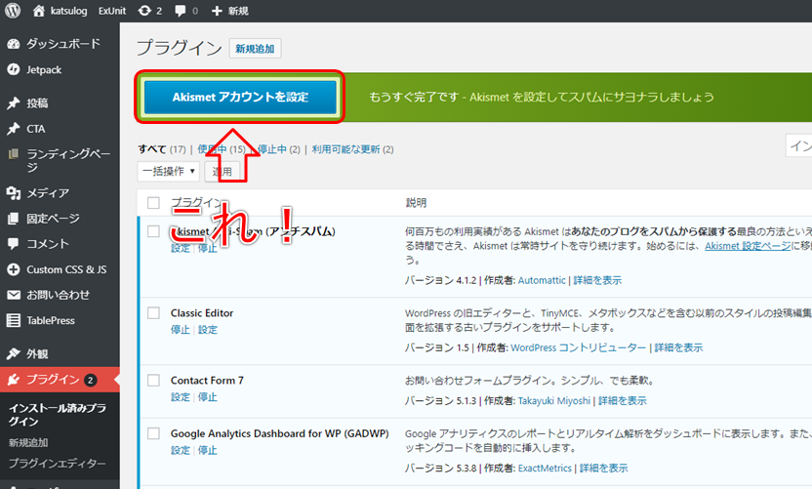Click the Akismet アカウントを設定 button
Image resolution: width=812 pixels, height=489 pixels.
(x=240, y=97)
